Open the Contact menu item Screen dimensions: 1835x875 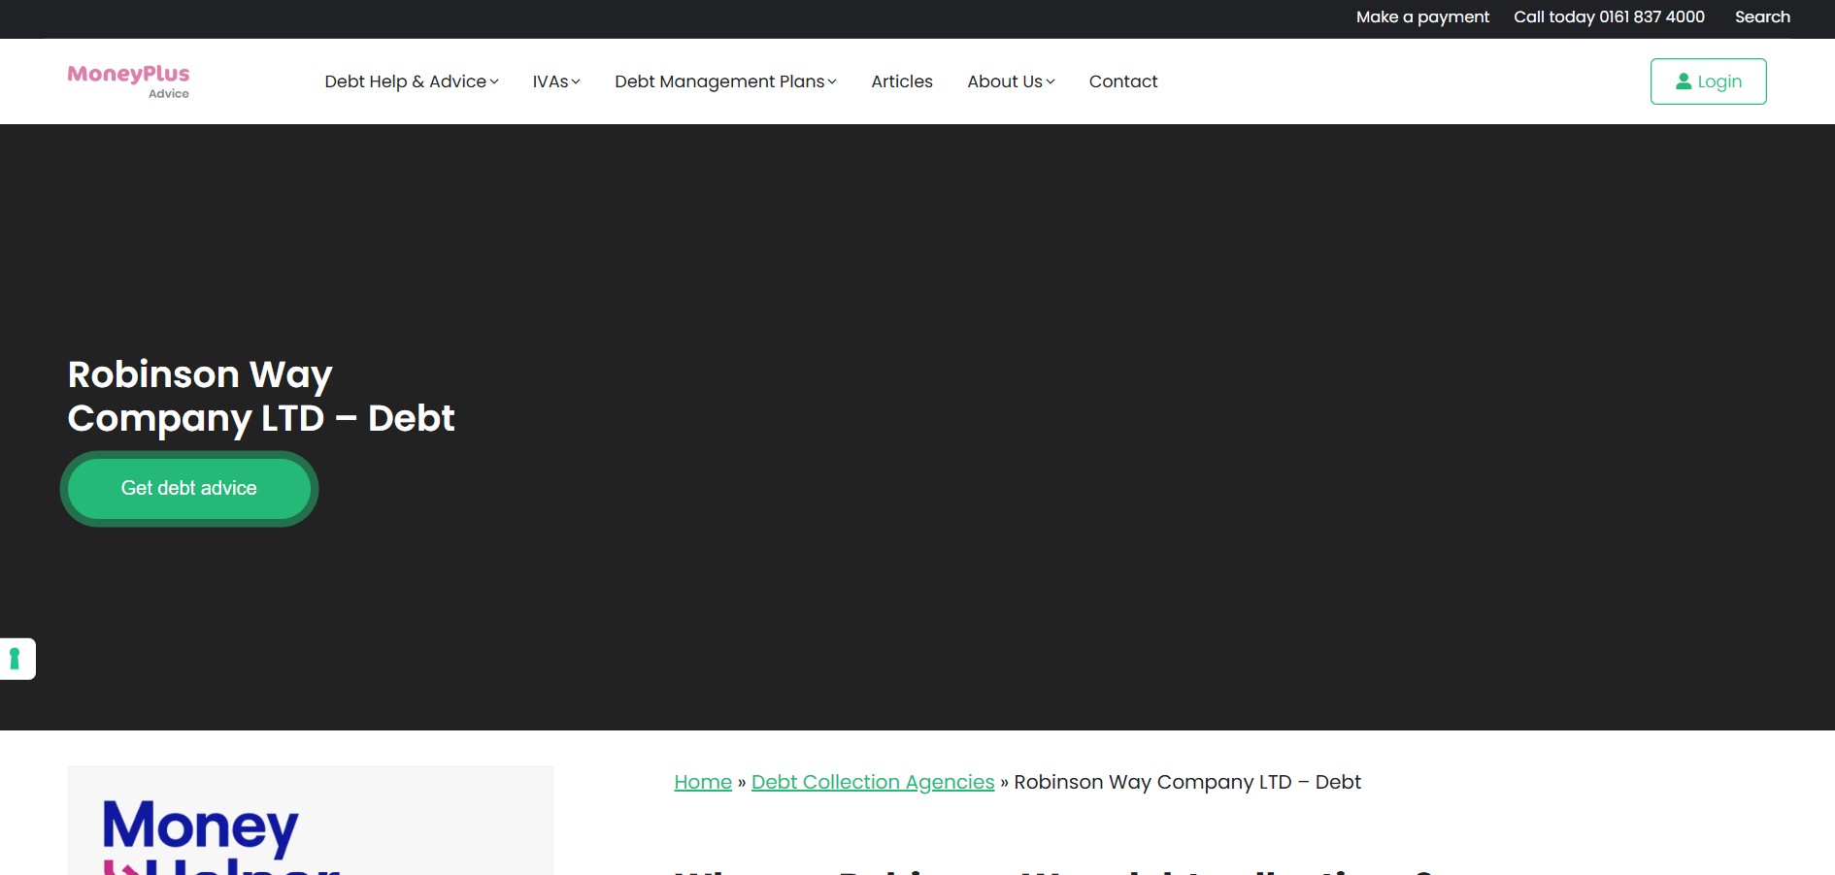1122,81
